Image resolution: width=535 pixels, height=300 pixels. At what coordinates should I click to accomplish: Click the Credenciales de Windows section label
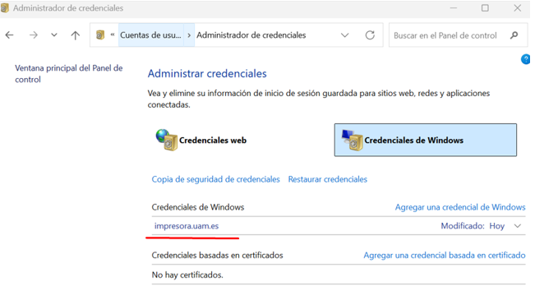tap(198, 207)
